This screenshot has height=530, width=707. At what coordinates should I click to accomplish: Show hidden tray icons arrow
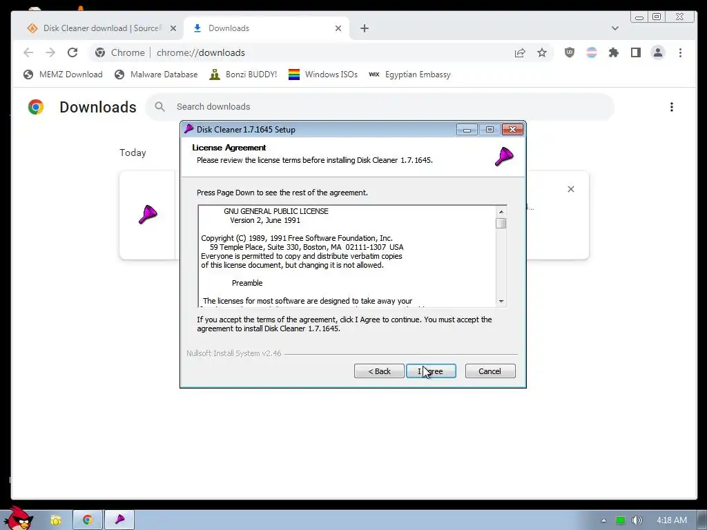point(603,520)
